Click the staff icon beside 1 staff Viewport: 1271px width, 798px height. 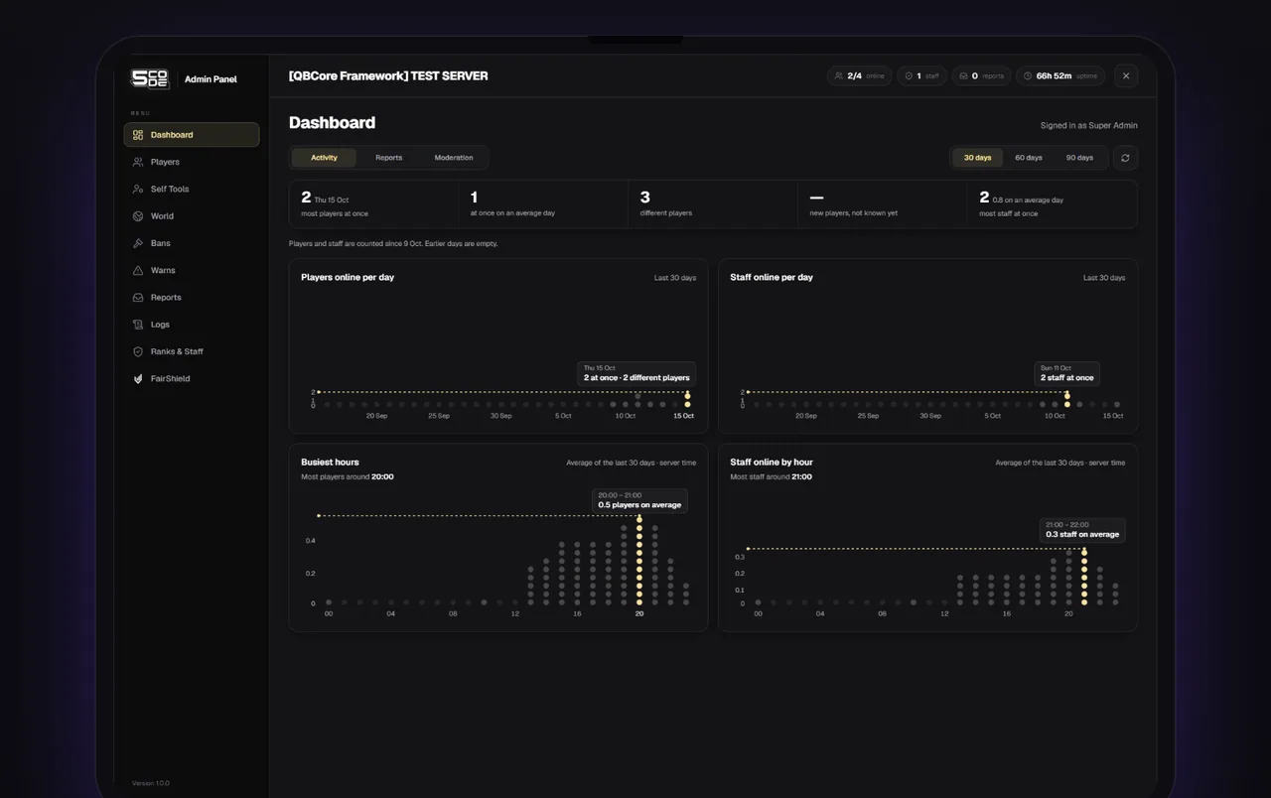tap(909, 75)
